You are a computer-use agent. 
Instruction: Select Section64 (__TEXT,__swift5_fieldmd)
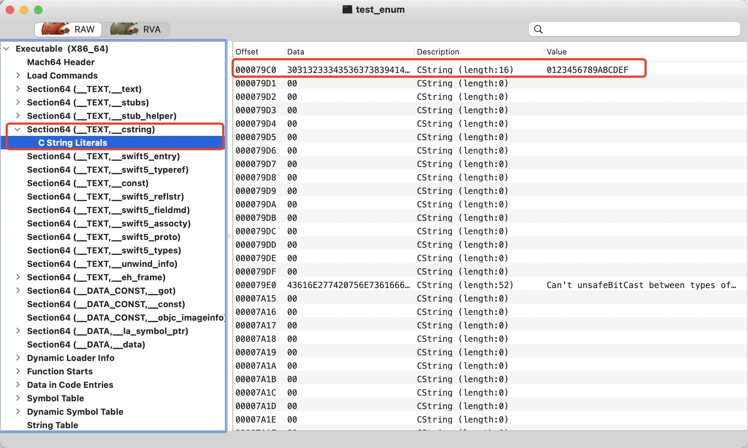pos(108,210)
